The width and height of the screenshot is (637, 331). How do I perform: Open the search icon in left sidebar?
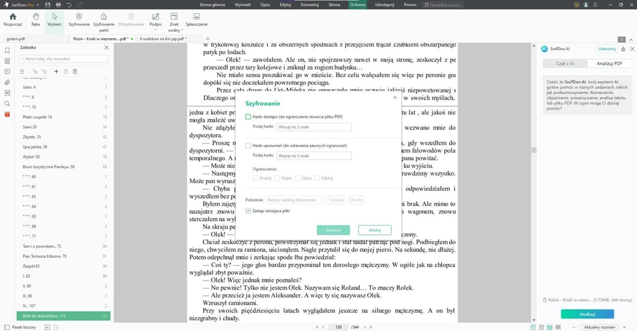coord(7,103)
